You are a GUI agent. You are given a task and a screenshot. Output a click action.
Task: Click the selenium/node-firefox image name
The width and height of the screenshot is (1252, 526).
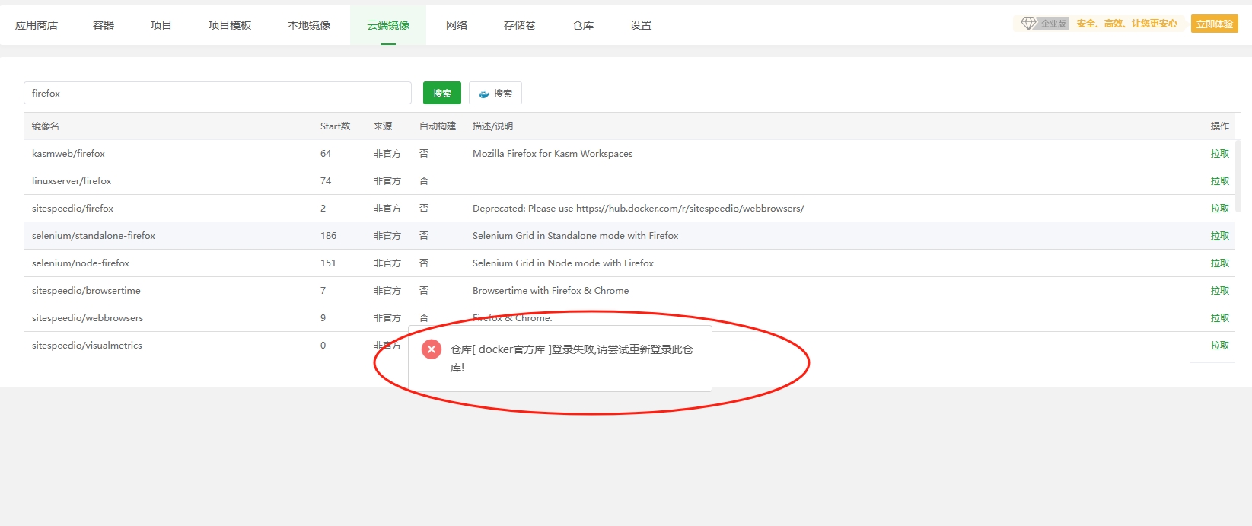(81, 263)
